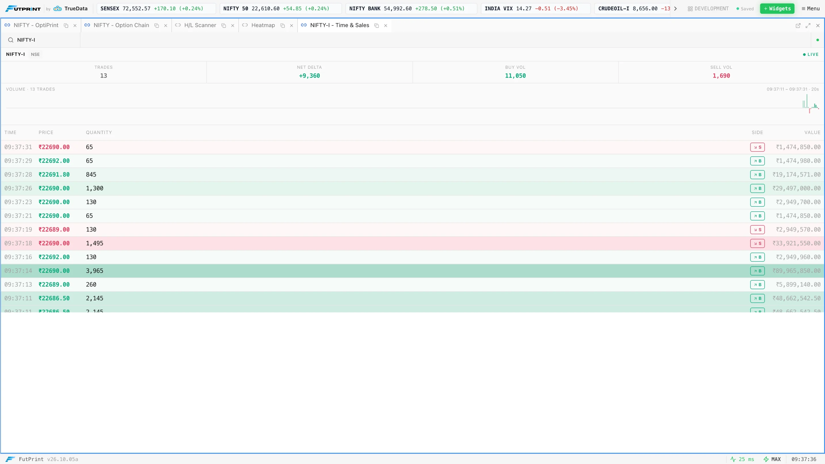This screenshot has height=464, width=825.
Task: Close the Heatmap tab
Action: pos(291,25)
